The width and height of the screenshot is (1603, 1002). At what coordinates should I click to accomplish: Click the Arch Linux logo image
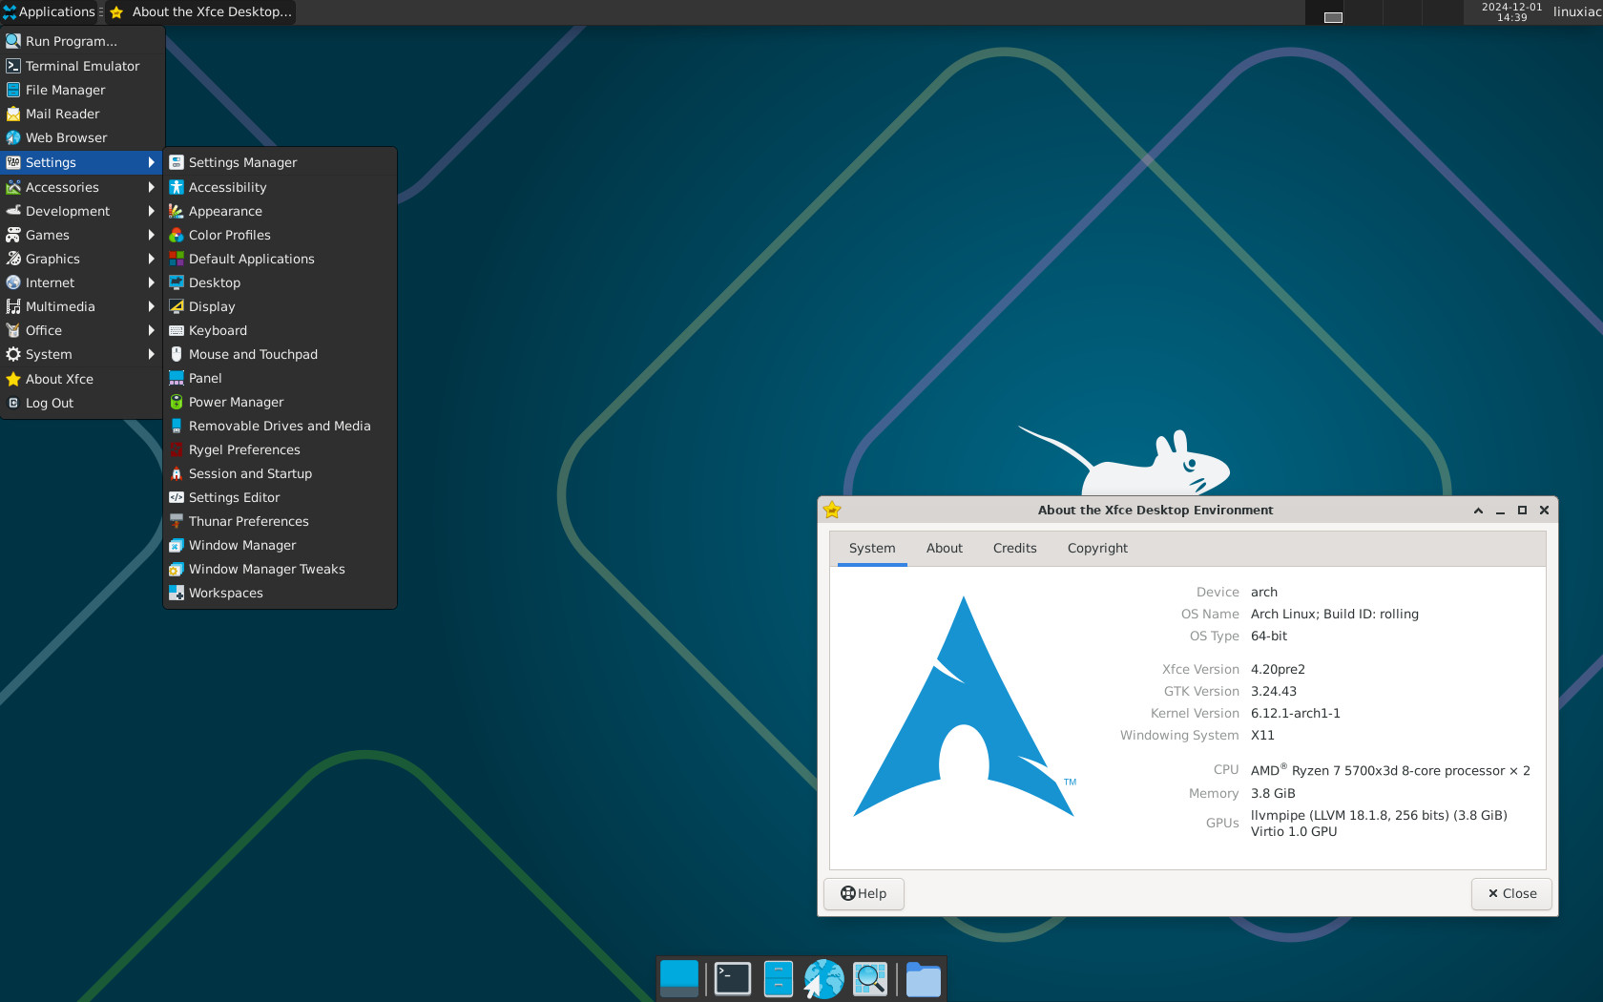point(964,706)
